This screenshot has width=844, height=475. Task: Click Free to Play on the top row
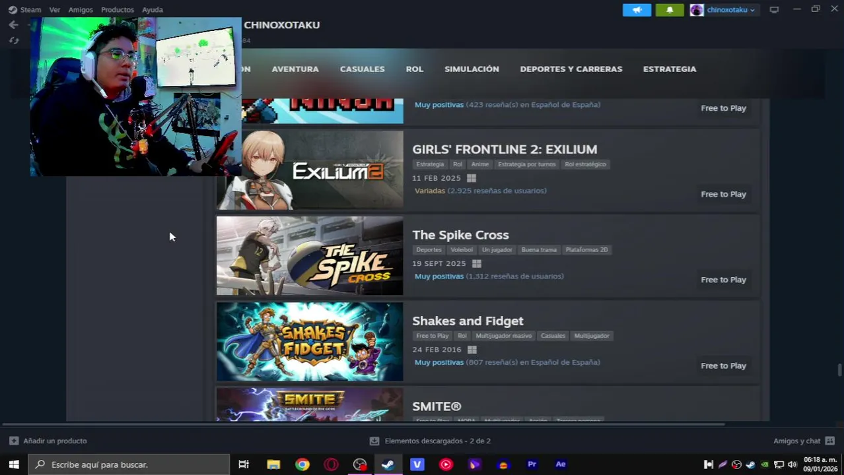[x=723, y=108]
